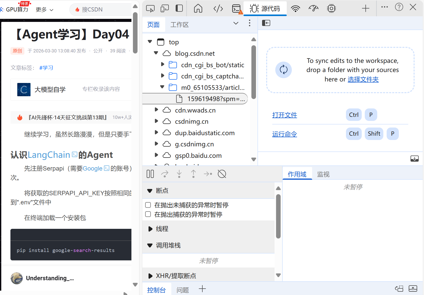Expand the cdn.wwads.cn domain
The width and height of the screenshot is (424, 295).
(x=157, y=110)
